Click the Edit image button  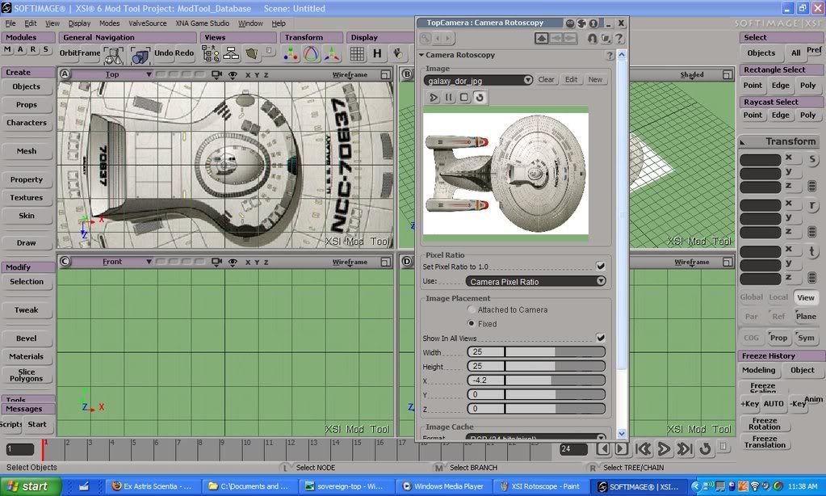click(571, 80)
